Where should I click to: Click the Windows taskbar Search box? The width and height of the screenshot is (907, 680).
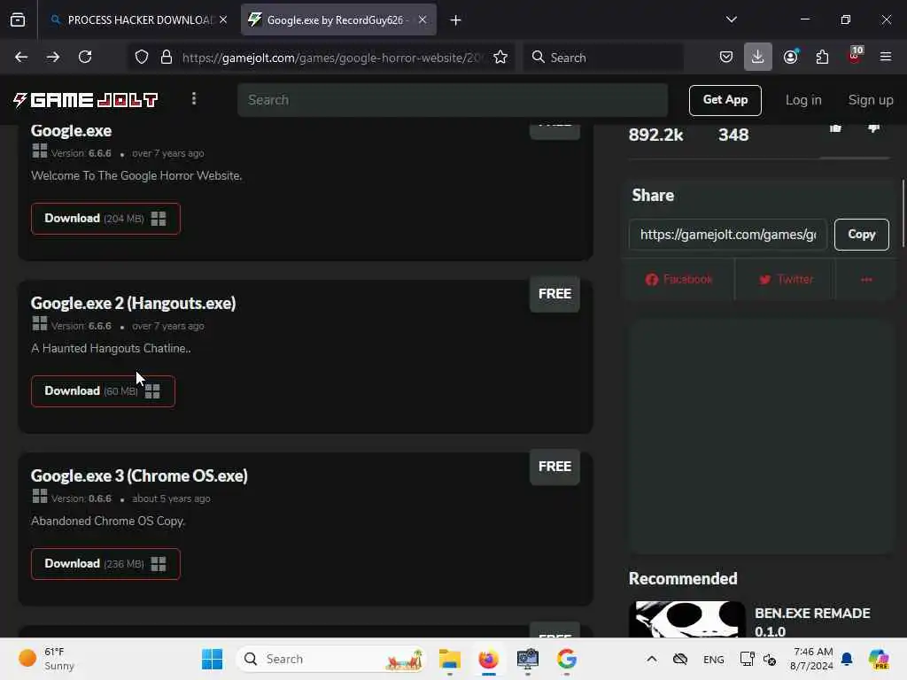click(331, 659)
